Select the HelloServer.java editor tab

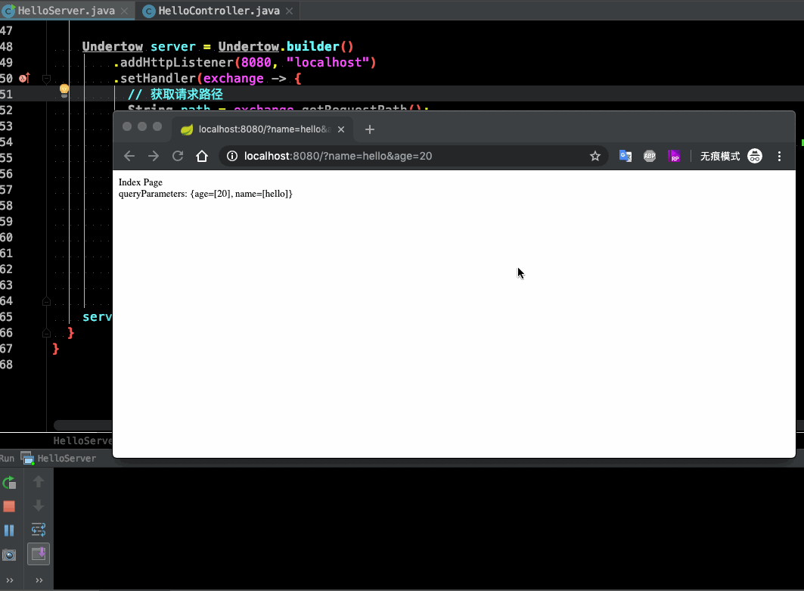66,11
